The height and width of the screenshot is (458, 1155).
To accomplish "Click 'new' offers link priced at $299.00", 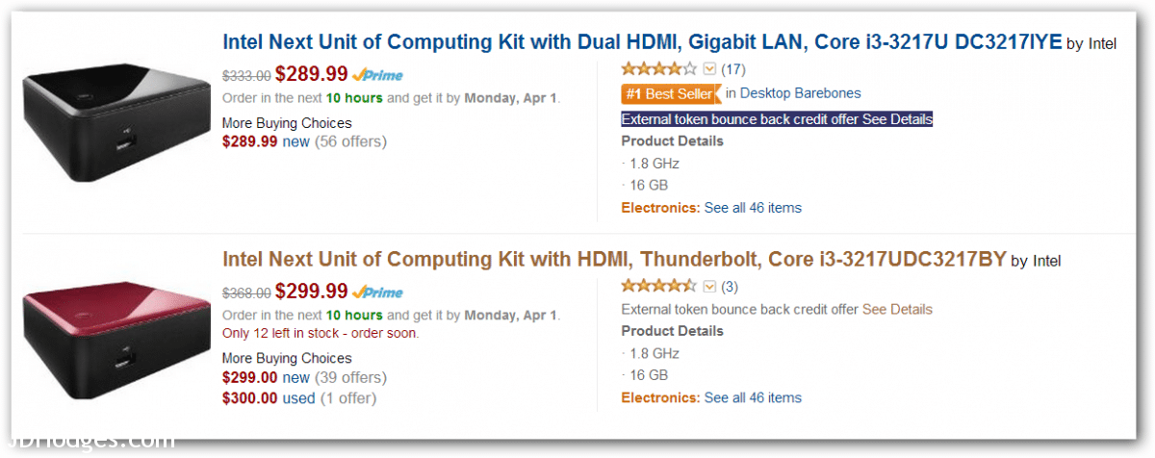I will (295, 378).
